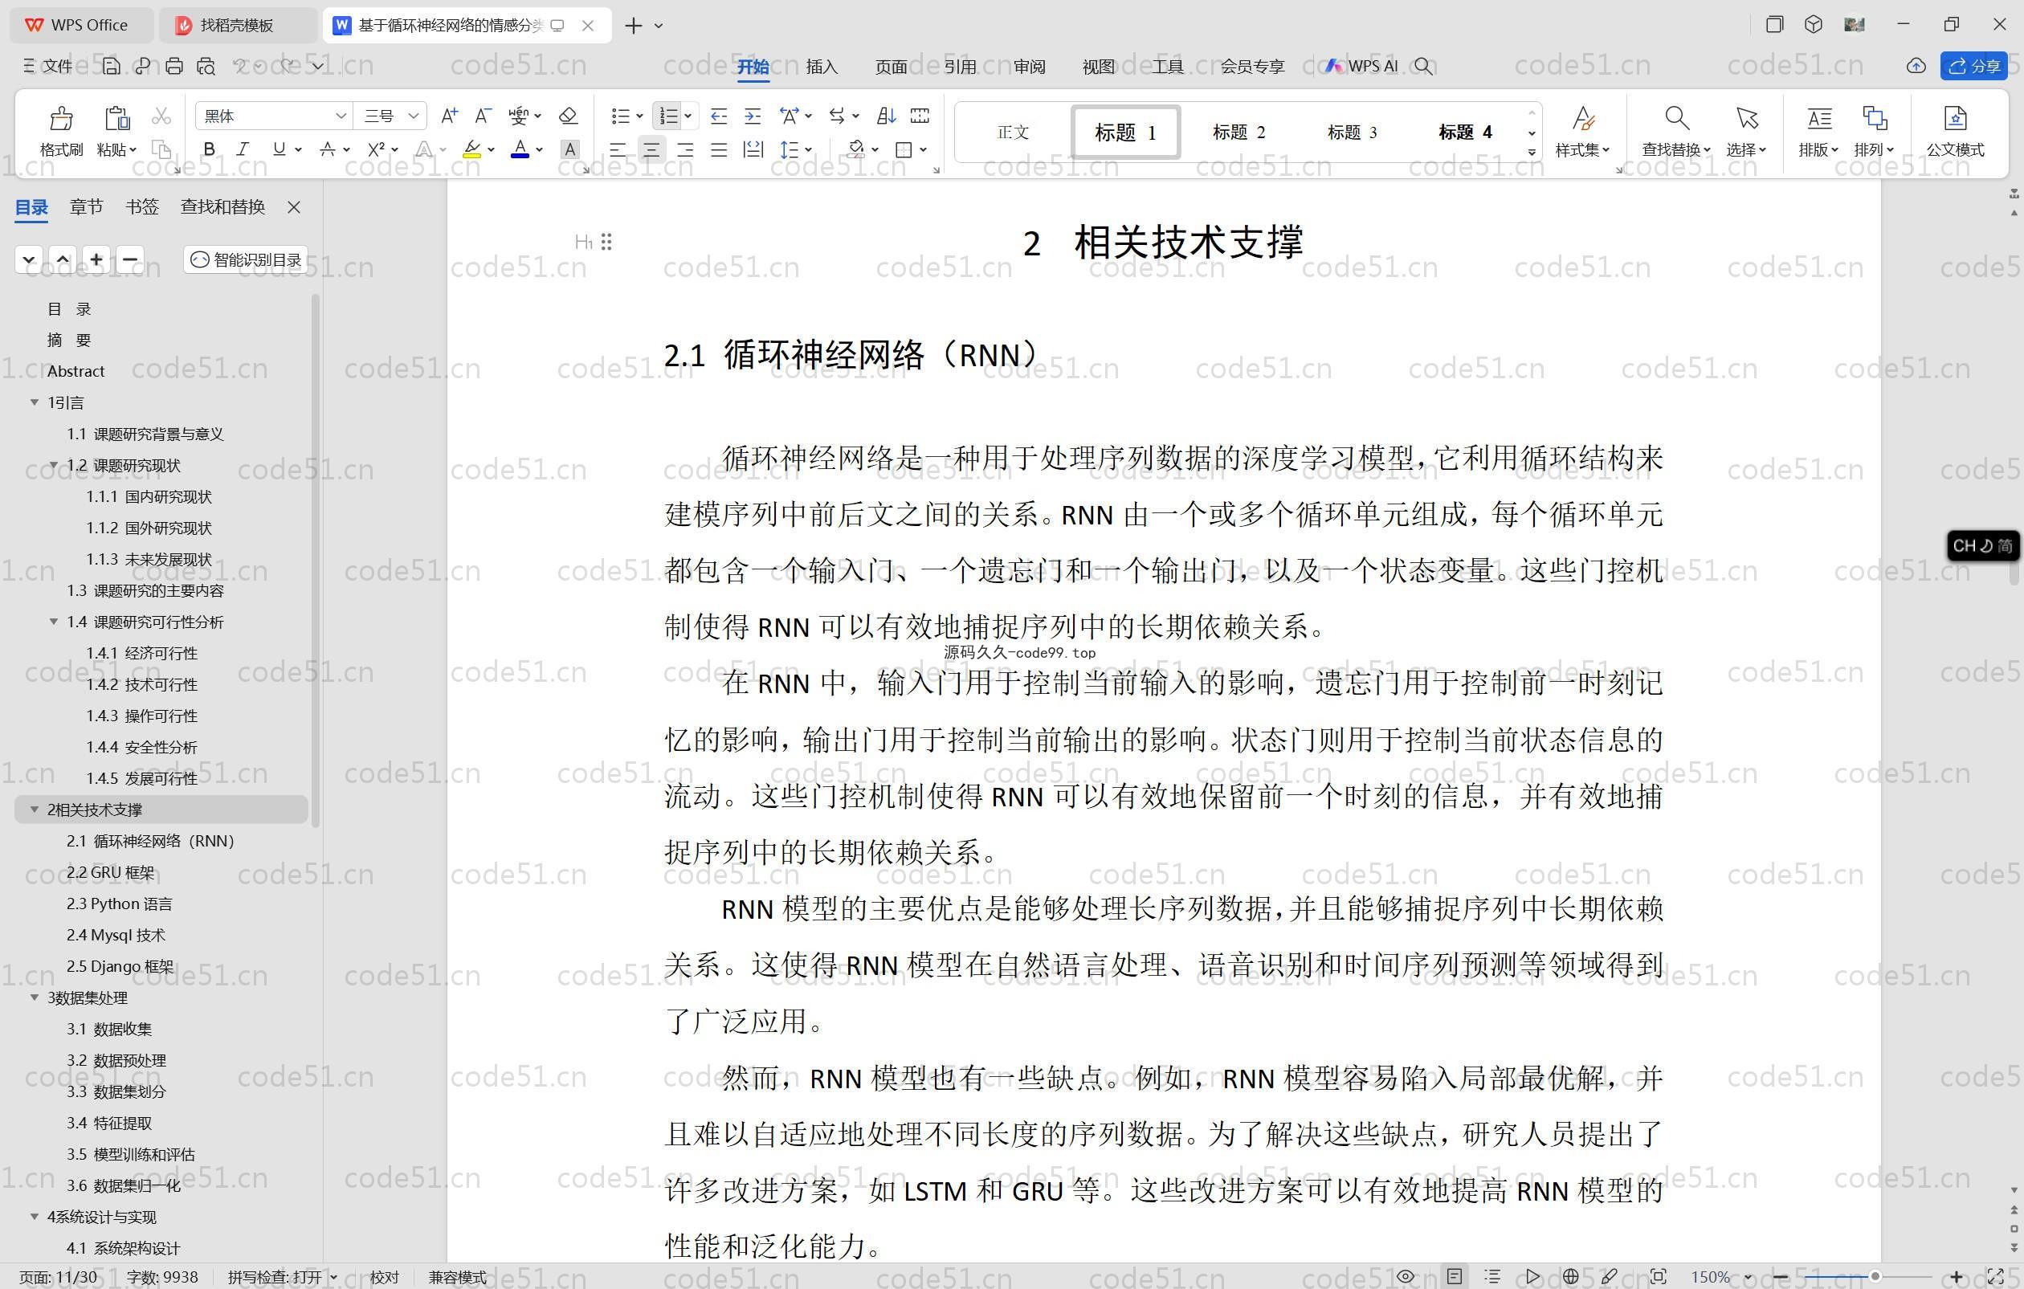Click the 智能识别目录 button
Image resolution: width=2024 pixels, height=1289 pixels.
click(x=246, y=259)
